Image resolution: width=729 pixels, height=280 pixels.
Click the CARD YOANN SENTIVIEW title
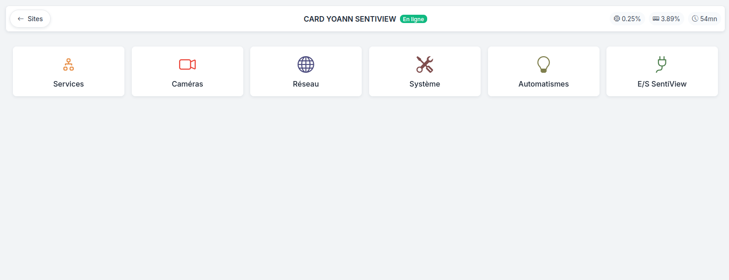coord(350,19)
